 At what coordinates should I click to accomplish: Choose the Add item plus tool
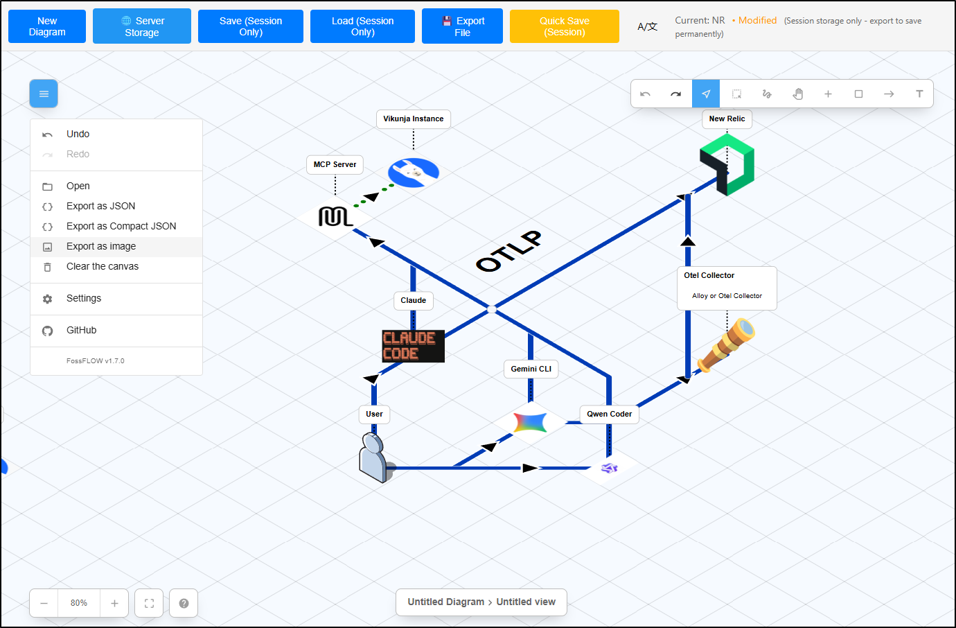(828, 94)
